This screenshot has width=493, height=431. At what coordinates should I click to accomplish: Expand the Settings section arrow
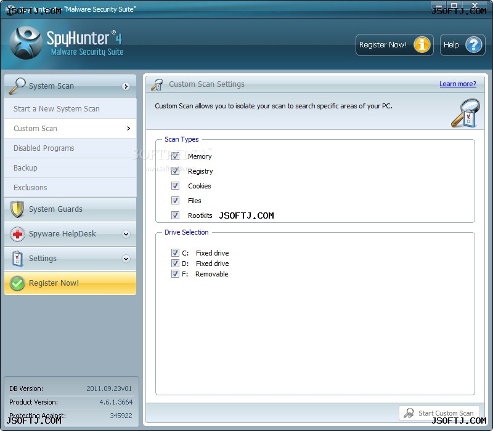[x=126, y=259]
